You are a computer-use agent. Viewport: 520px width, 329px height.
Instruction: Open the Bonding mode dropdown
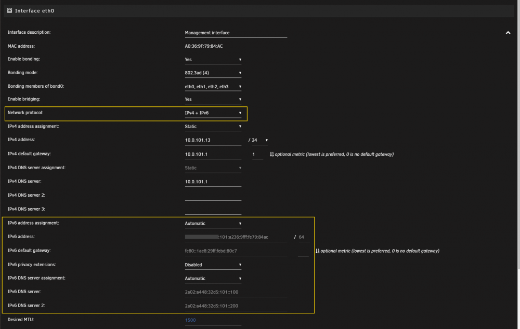(213, 73)
